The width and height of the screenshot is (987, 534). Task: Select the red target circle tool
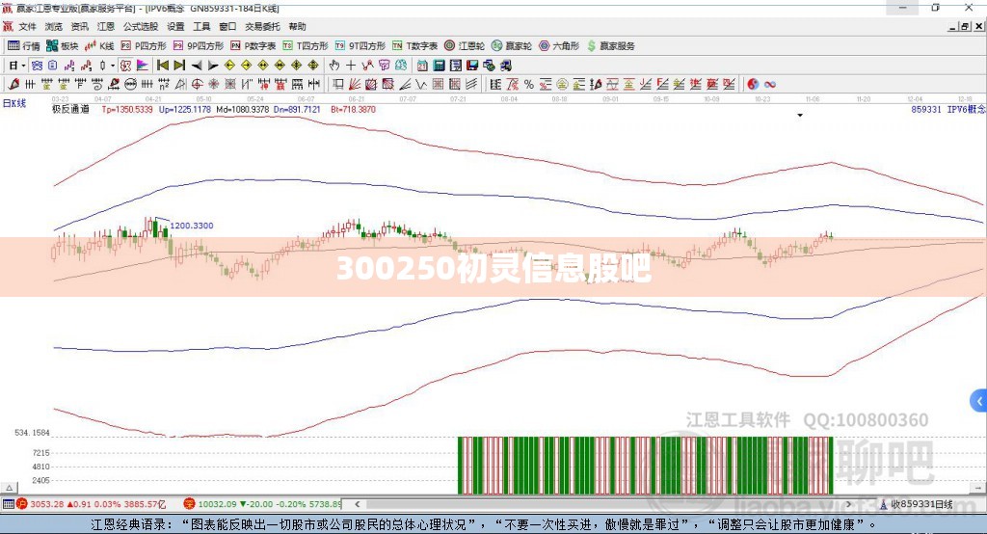(197, 85)
